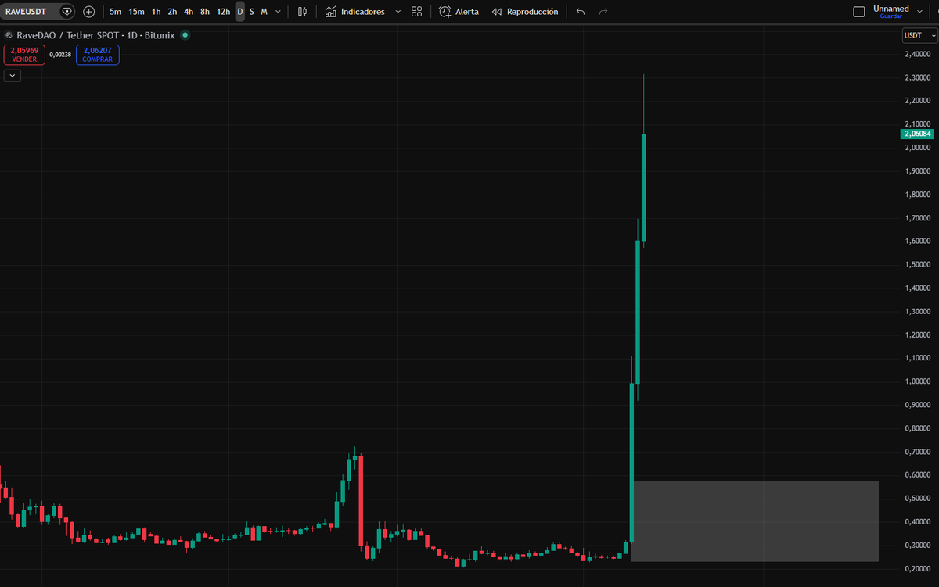Select the daily D timeframe

click(240, 12)
